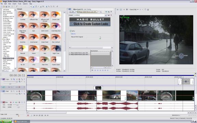Choose the Zoom Edit tool
The image size is (197, 123).
[54, 6]
